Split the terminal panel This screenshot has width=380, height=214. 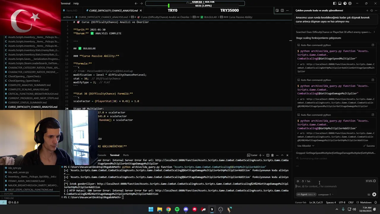[x=268, y=155]
